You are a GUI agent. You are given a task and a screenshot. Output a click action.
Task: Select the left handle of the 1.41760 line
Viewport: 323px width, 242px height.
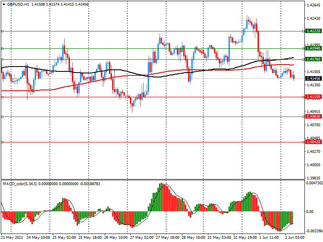coord(2,59)
